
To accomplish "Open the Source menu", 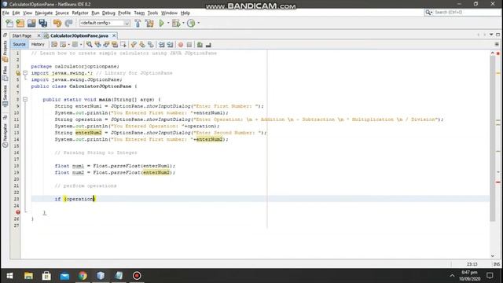I will tap(62, 13).
